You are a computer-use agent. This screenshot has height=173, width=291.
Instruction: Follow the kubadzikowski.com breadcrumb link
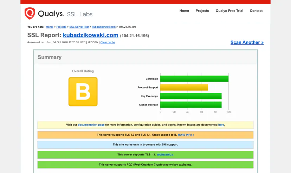tap(104, 27)
